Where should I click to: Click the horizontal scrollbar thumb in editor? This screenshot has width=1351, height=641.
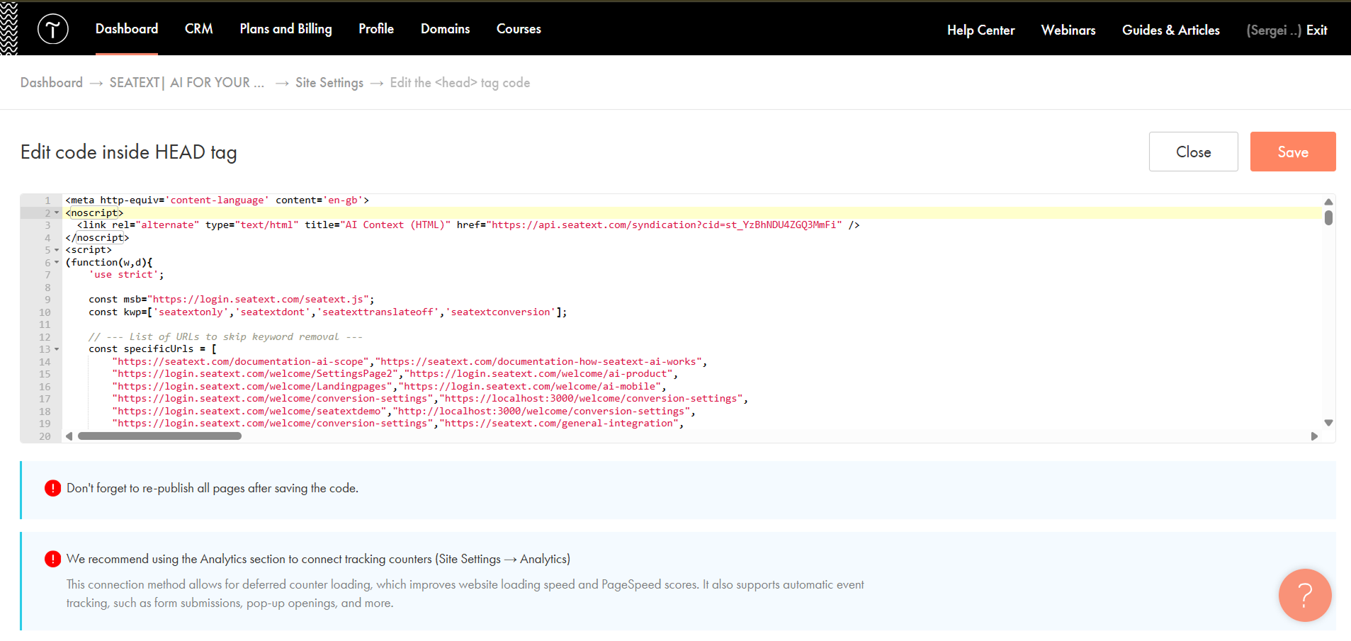tap(159, 436)
